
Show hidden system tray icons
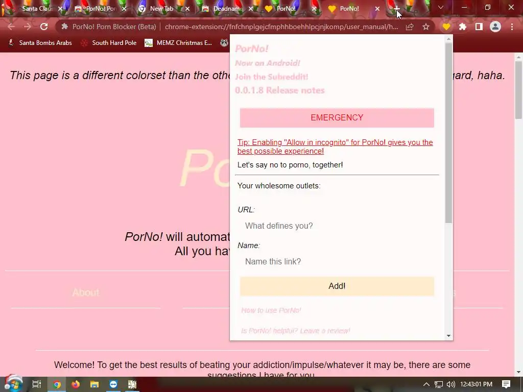426,384
